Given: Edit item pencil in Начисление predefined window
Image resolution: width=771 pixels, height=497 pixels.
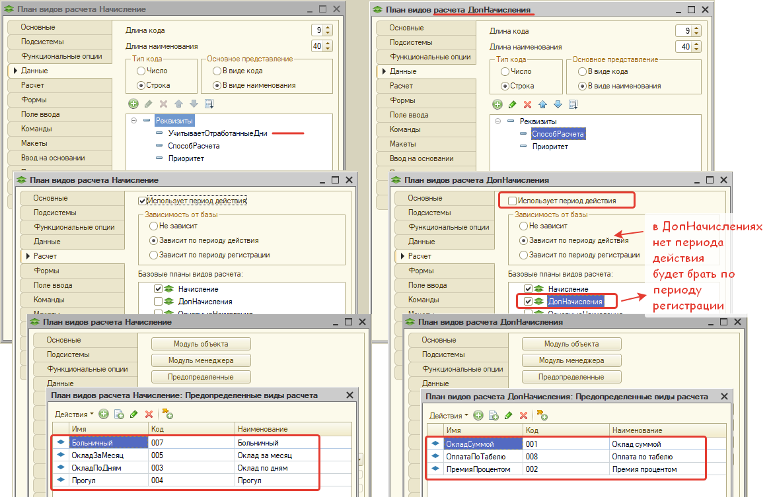Looking at the screenshot, I should (x=133, y=414).
